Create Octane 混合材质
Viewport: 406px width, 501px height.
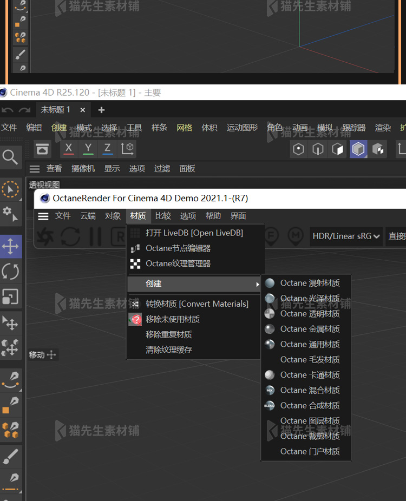point(306,391)
